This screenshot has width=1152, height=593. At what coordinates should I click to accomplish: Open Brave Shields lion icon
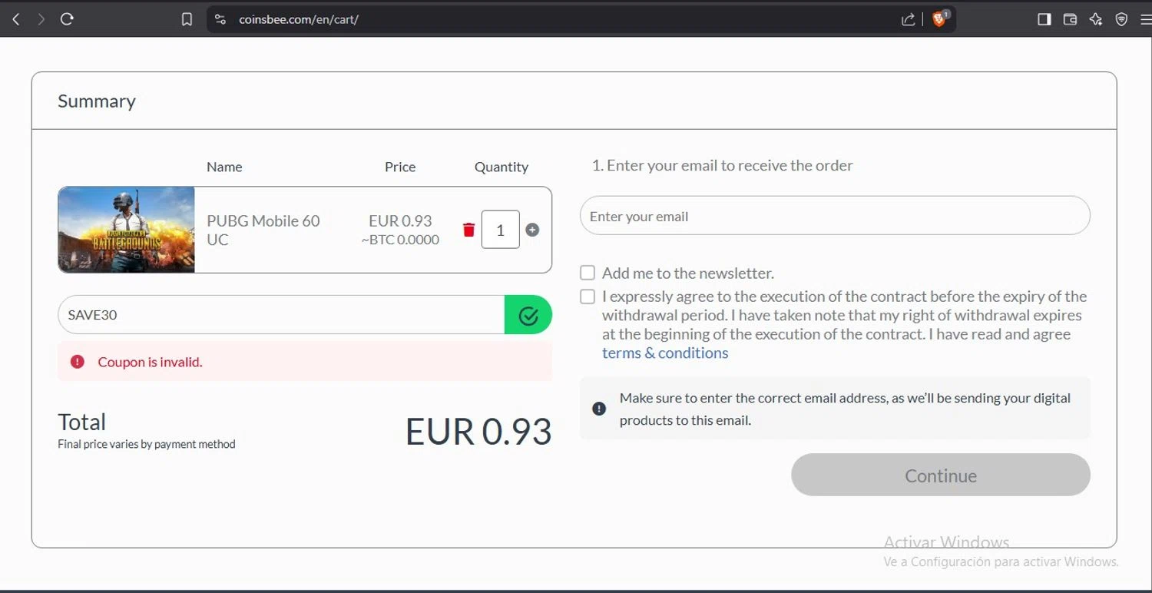coord(940,18)
